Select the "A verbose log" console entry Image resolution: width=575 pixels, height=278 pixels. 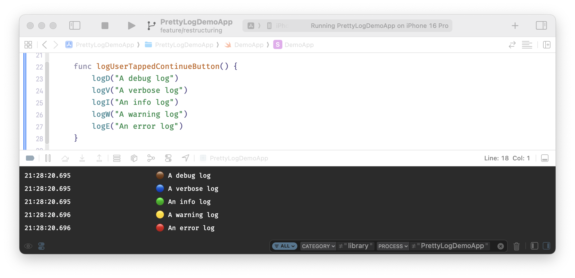tap(193, 189)
